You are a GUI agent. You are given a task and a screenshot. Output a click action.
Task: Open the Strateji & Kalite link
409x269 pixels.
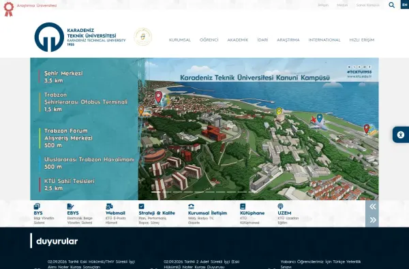click(157, 217)
